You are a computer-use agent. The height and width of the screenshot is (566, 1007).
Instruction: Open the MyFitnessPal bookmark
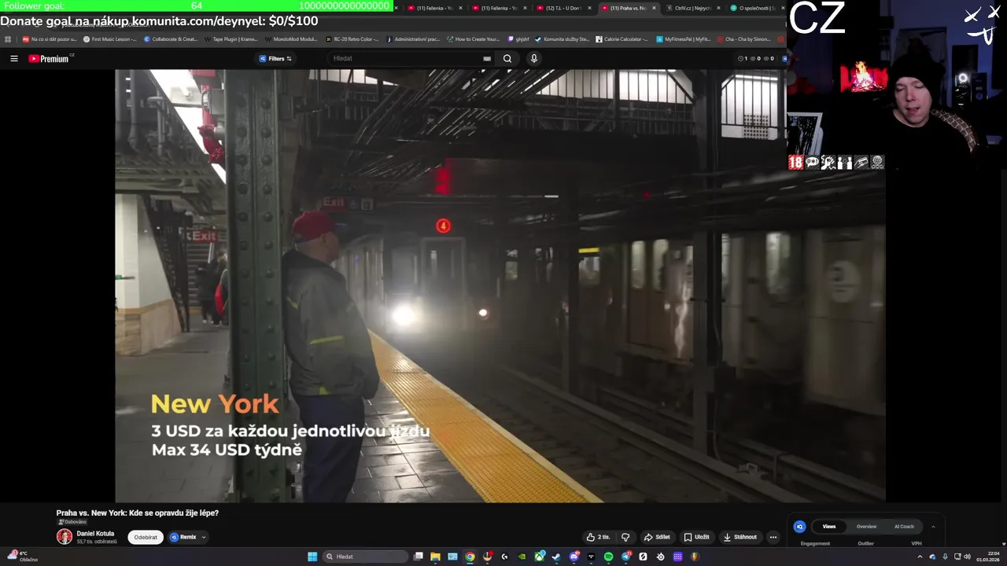pyautogui.click(x=683, y=39)
